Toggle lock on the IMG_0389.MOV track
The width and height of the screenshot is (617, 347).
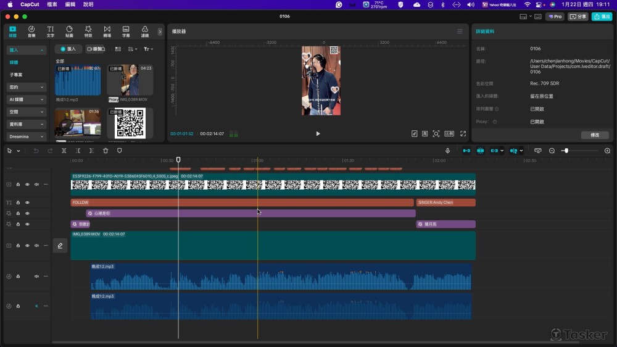(x=18, y=245)
